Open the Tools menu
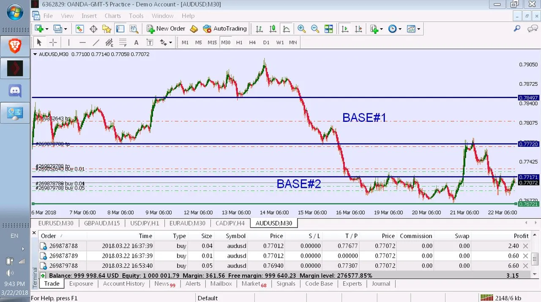This screenshot has width=541, height=302. coord(136,16)
